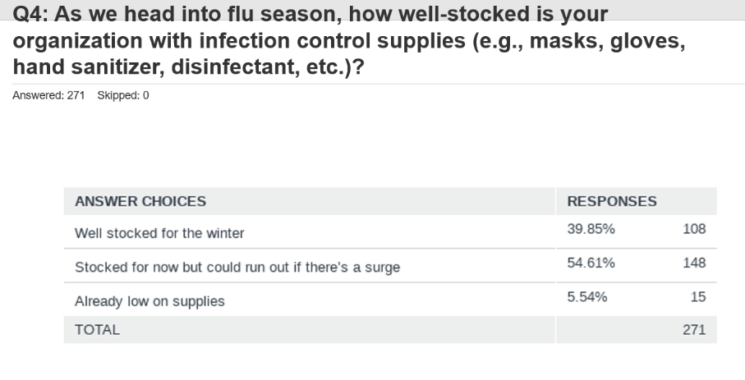Click the 5.54% percentage value

(587, 297)
